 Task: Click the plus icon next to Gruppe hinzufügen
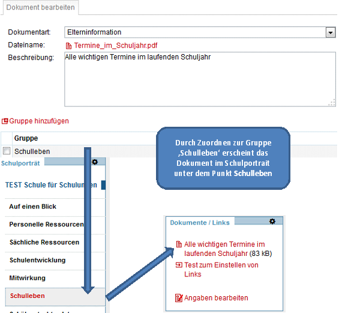[5, 121]
